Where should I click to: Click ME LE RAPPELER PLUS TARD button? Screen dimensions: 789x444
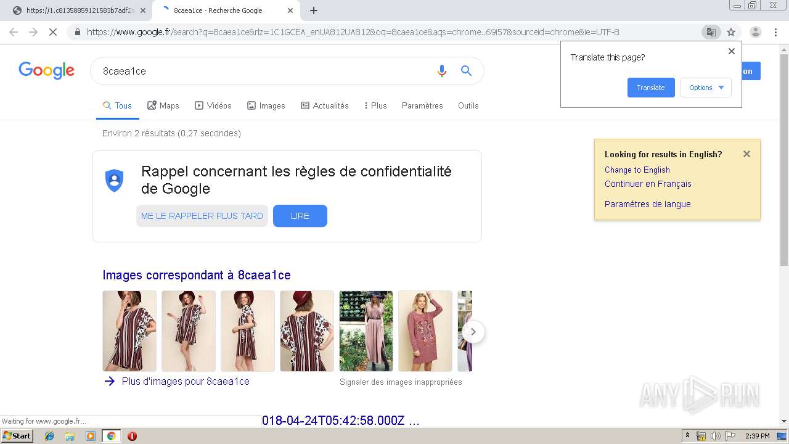[202, 216]
